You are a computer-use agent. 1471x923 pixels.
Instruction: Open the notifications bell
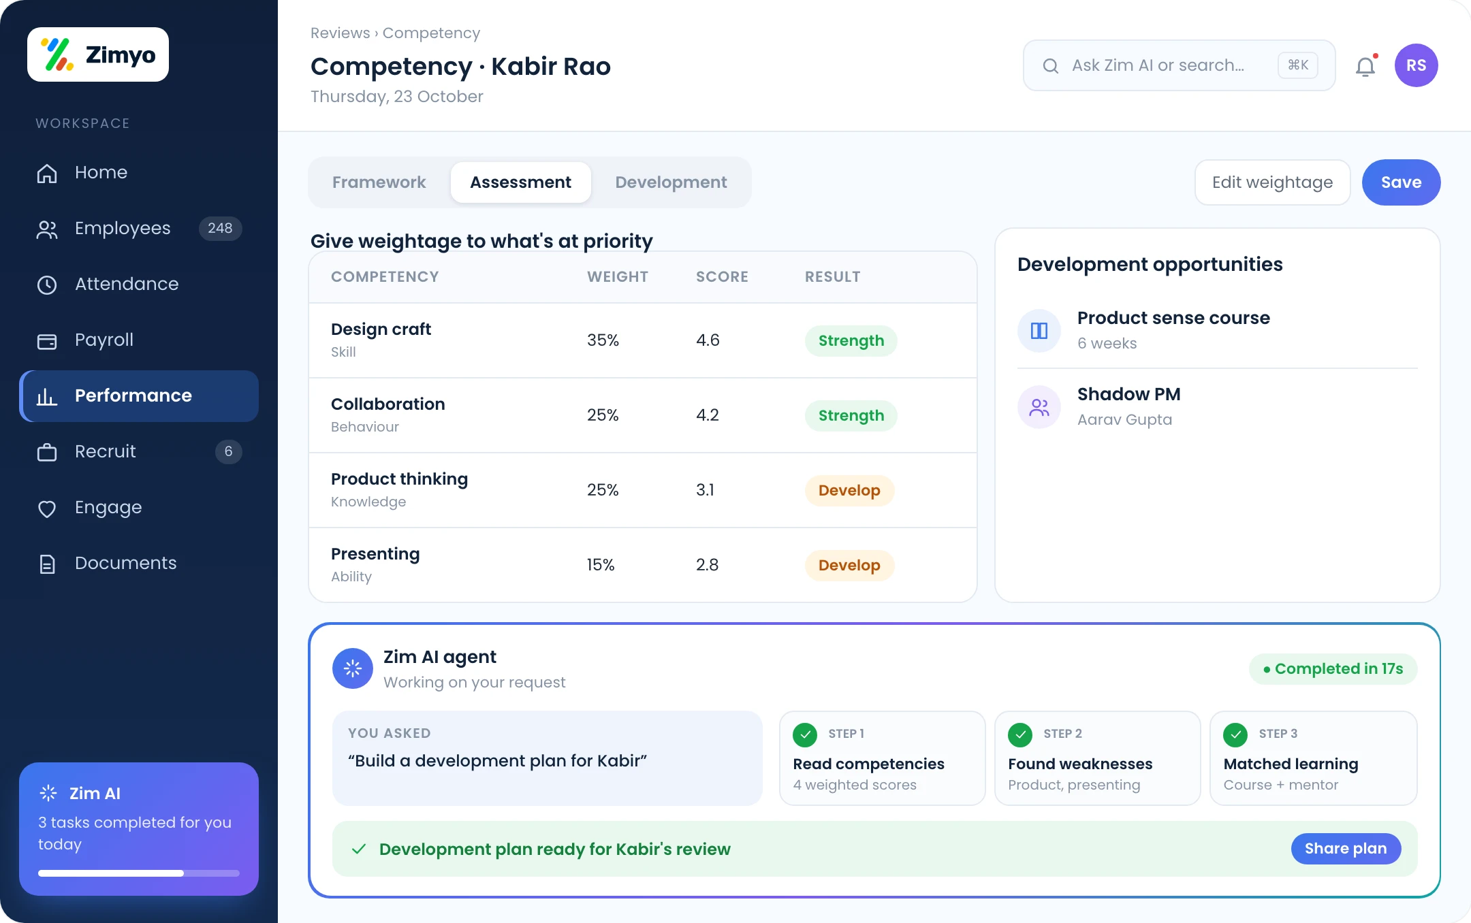pyautogui.click(x=1365, y=66)
